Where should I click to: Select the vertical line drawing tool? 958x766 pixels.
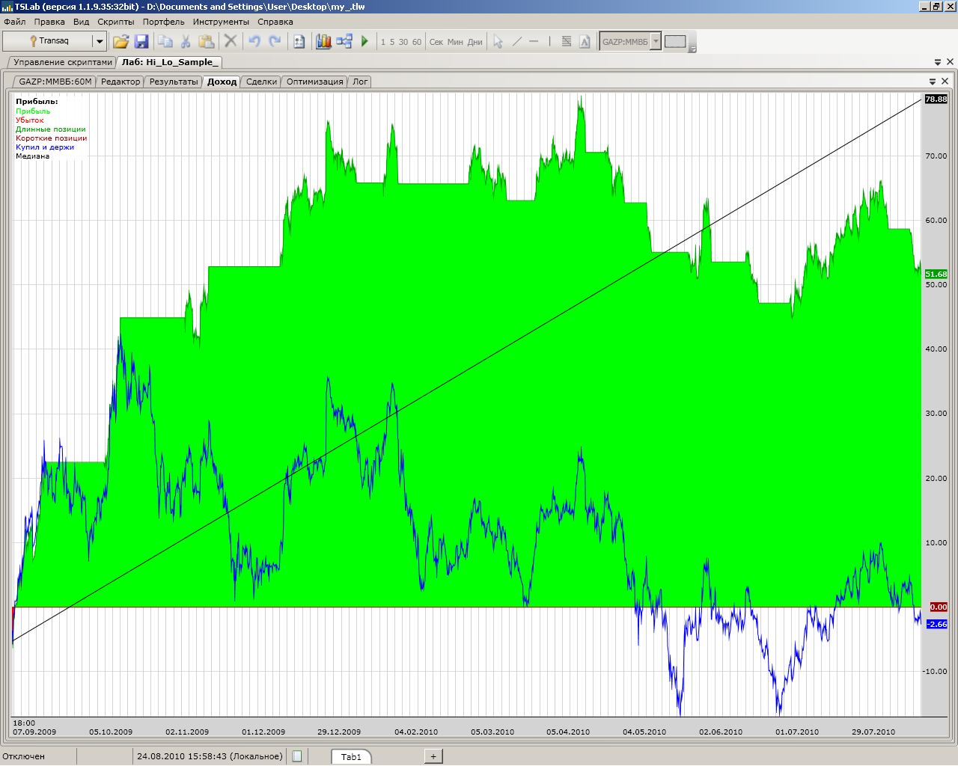[549, 41]
